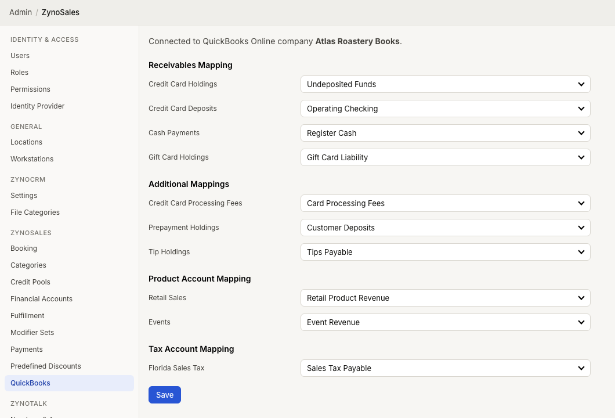615x418 pixels.
Task: Click the ZYNOTALK section header
Action: (x=28, y=404)
